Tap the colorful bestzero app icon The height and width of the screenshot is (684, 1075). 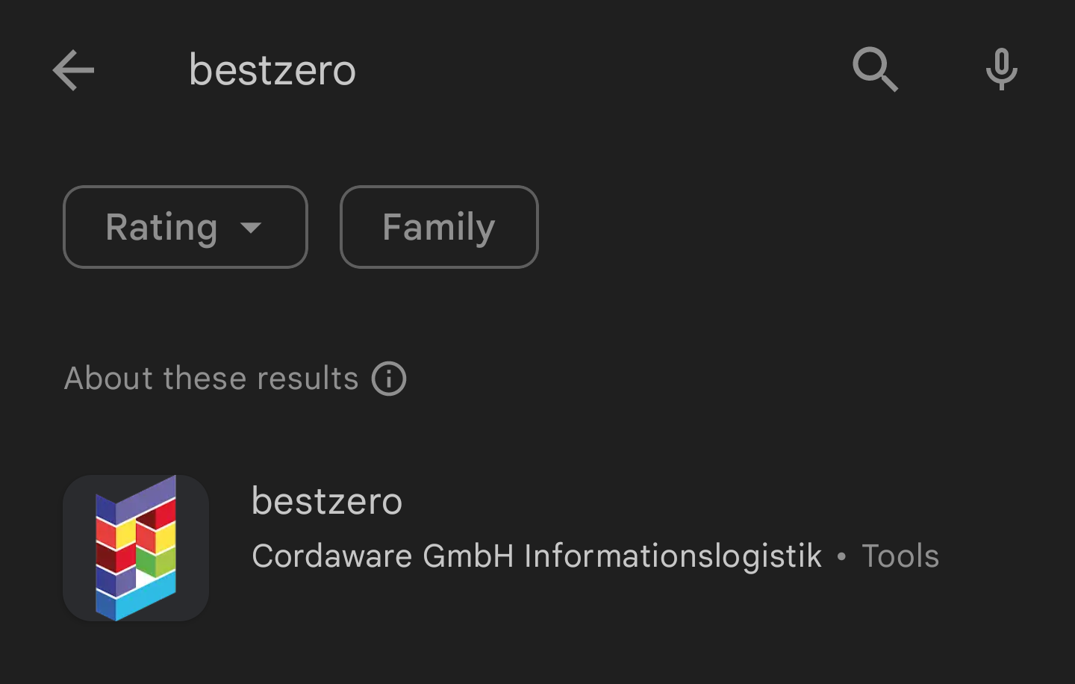[x=136, y=548]
